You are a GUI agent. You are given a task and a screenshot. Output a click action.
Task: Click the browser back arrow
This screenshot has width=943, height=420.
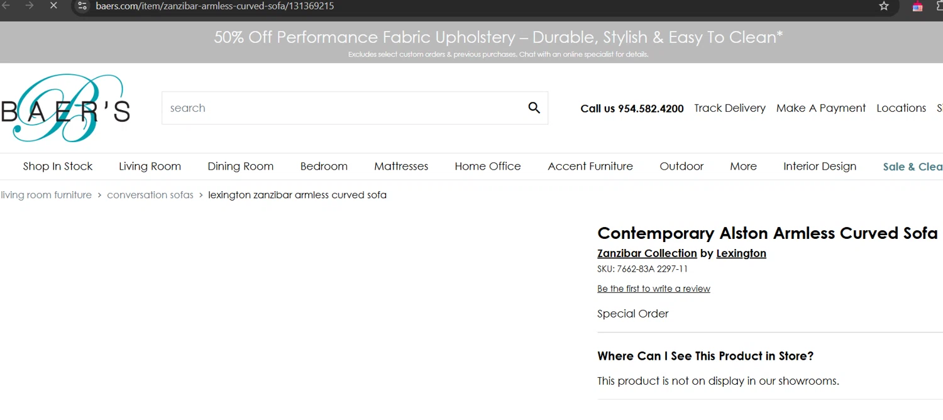coord(6,6)
